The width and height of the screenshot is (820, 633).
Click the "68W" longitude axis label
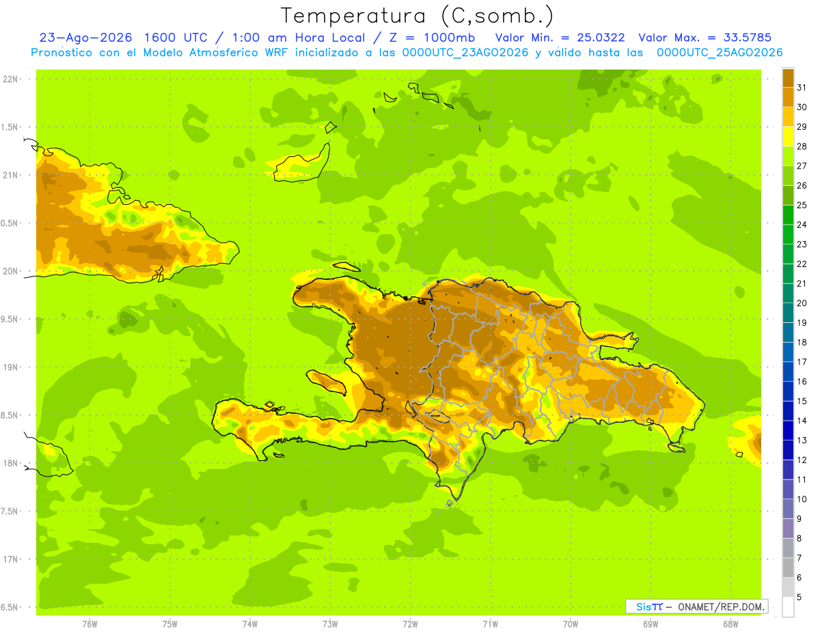click(x=730, y=624)
